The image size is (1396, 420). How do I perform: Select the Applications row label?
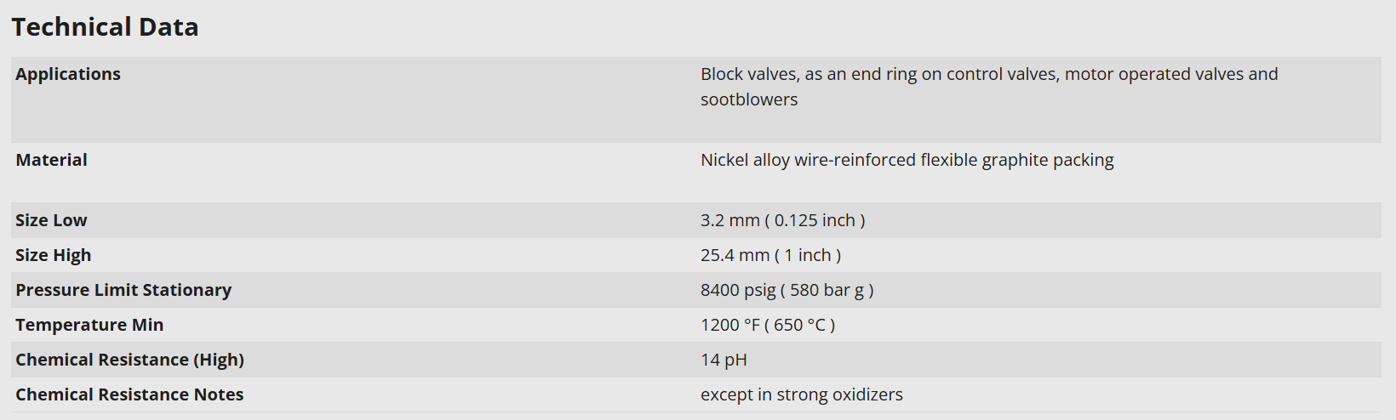[68, 74]
